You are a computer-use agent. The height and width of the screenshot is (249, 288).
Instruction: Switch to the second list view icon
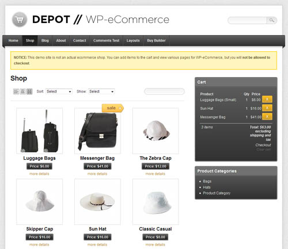point(22,91)
